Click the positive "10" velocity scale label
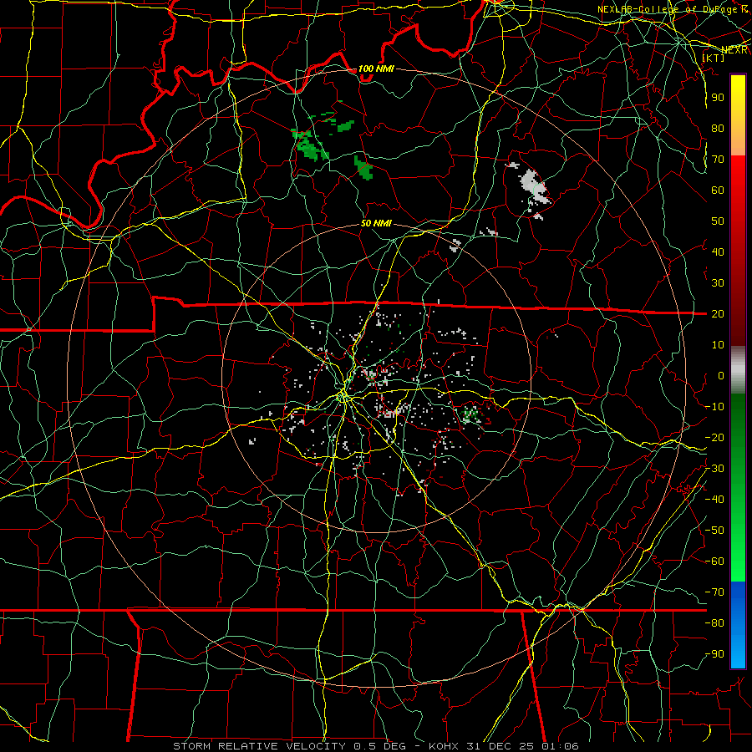752x752 pixels. [x=718, y=345]
